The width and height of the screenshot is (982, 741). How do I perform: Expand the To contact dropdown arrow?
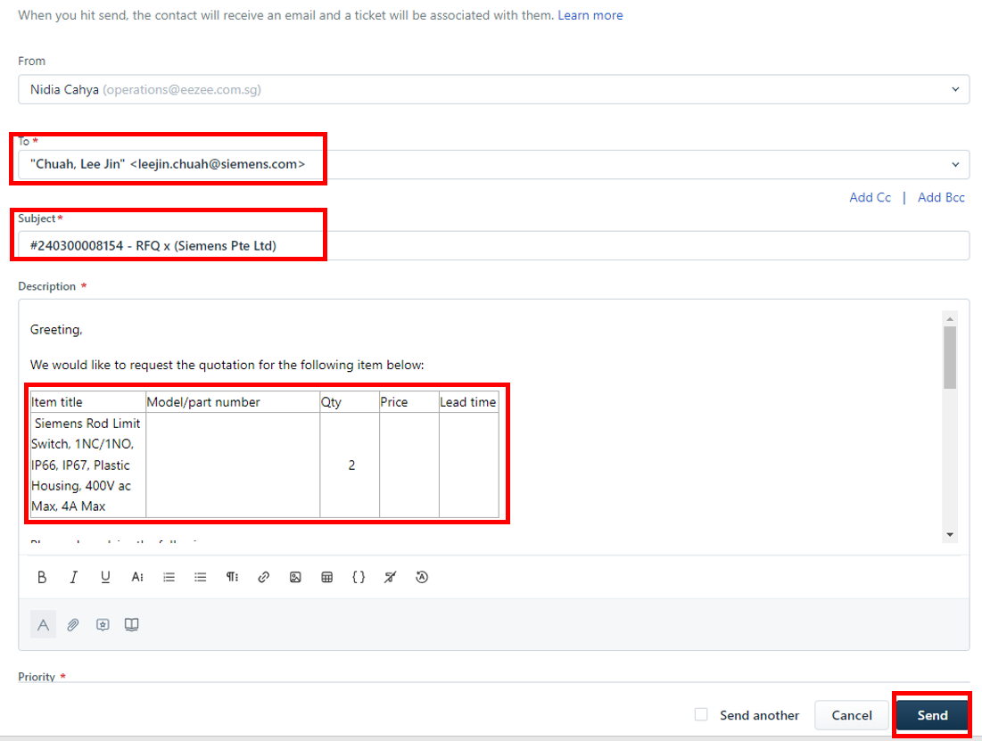[x=956, y=165]
